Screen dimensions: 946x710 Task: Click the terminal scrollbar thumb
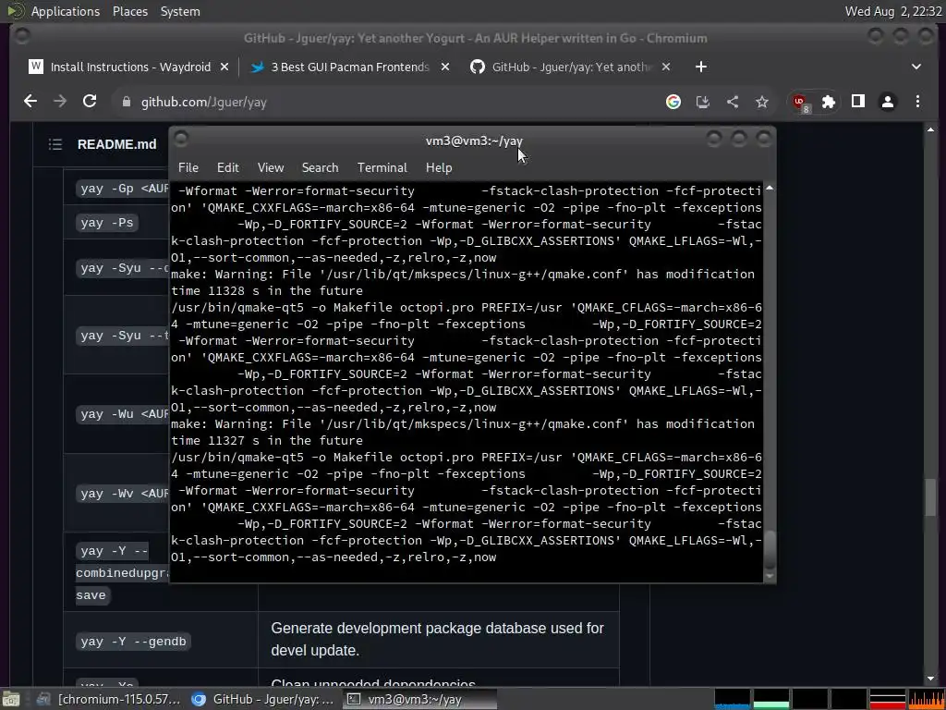point(770,551)
